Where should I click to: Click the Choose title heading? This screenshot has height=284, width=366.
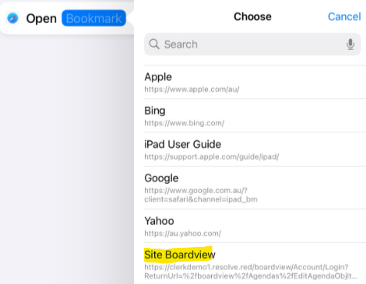[253, 17]
